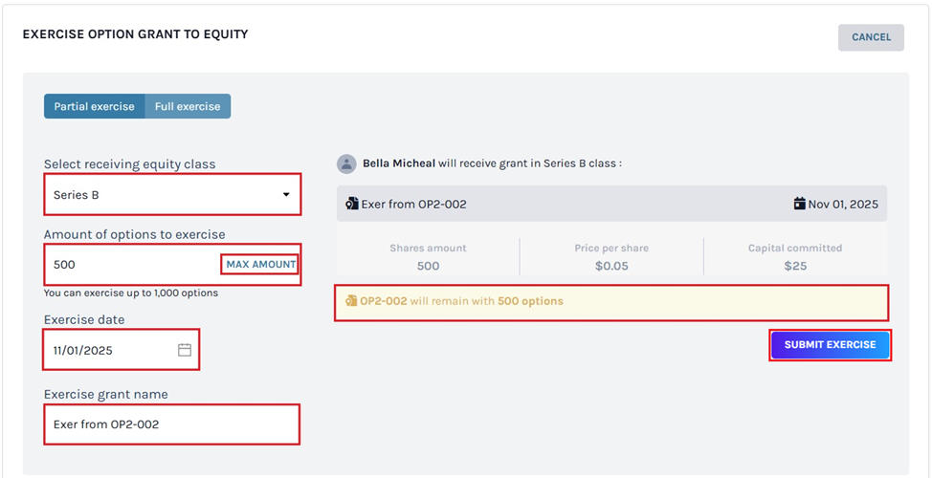
Task: Cancel the exercise option grant dialog
Action: 871,37
